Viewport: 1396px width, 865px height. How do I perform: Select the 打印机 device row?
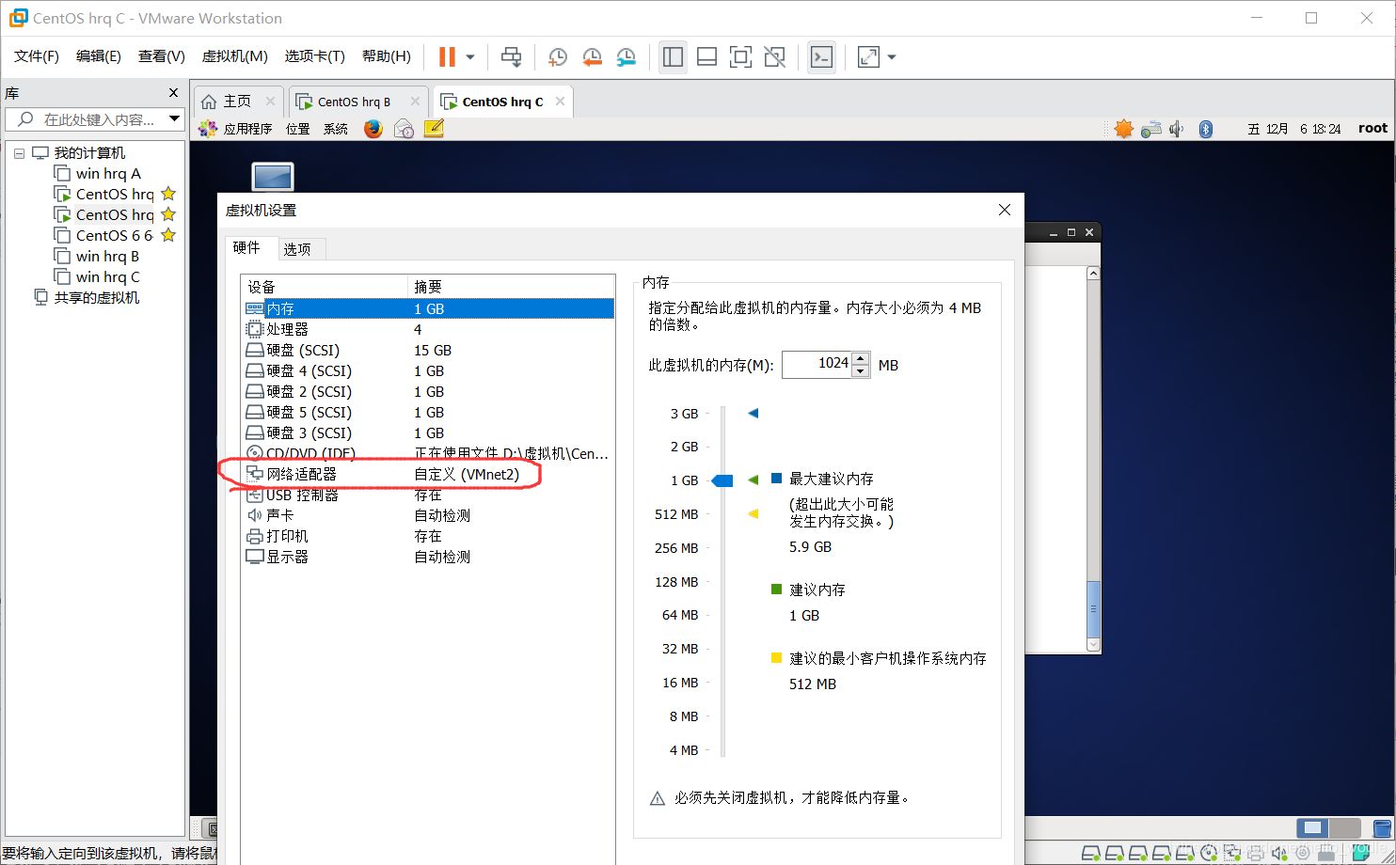429,536
